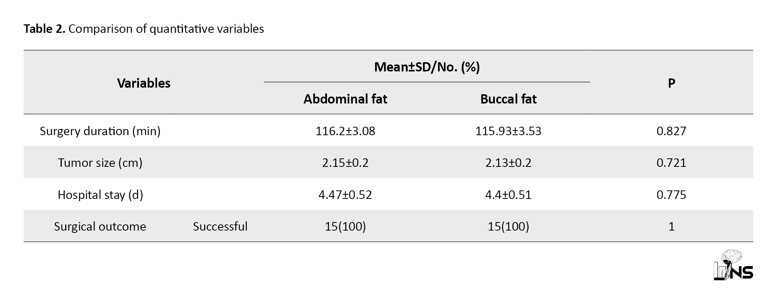
Task: Click the Buccal fat column header
Action: click(x=508, y=99)
